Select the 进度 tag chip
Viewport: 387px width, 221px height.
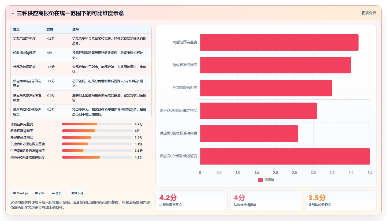(57, 193)
